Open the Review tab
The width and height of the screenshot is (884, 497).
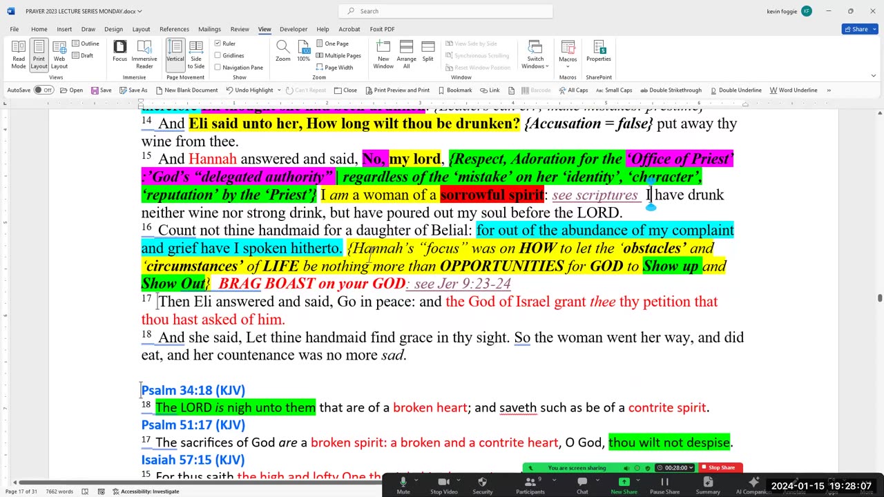240,29
